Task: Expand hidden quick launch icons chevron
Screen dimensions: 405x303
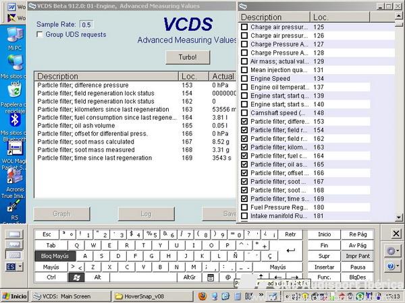Action: pyautogui.click(x=261, y=294)
